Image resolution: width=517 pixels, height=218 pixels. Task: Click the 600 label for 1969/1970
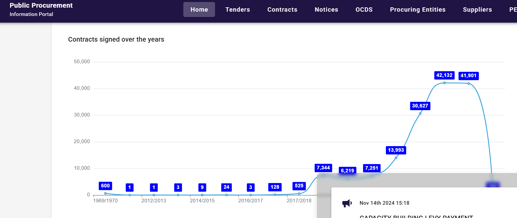105,186
